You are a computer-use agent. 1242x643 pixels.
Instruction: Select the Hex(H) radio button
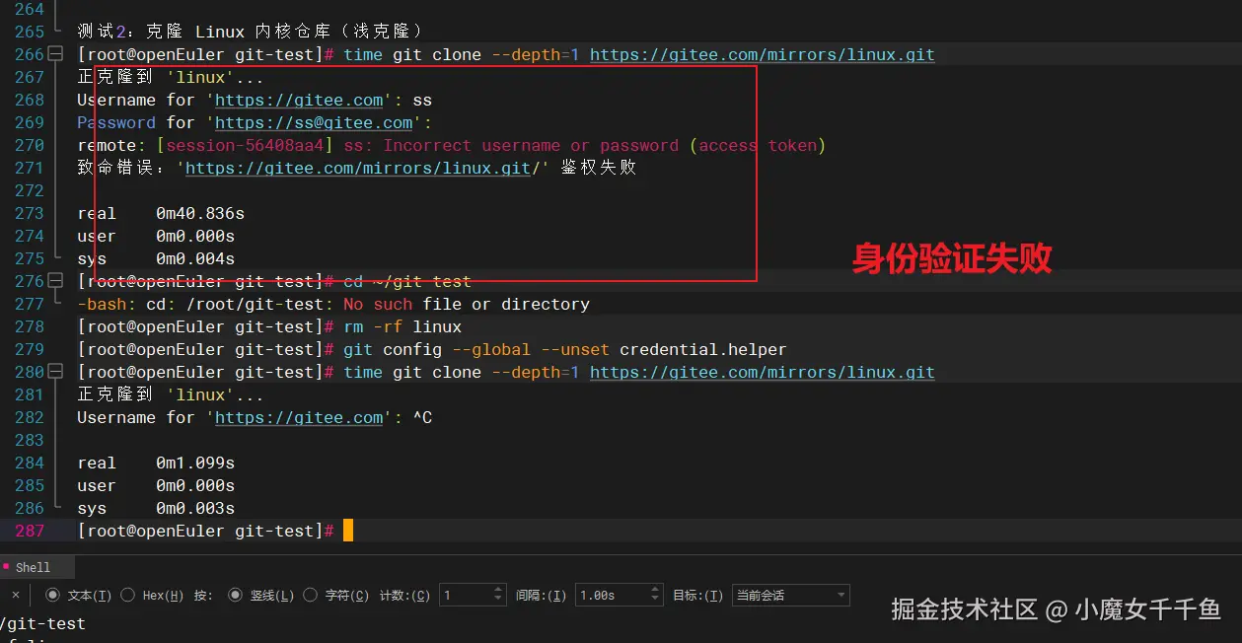[x=128, y=596]
